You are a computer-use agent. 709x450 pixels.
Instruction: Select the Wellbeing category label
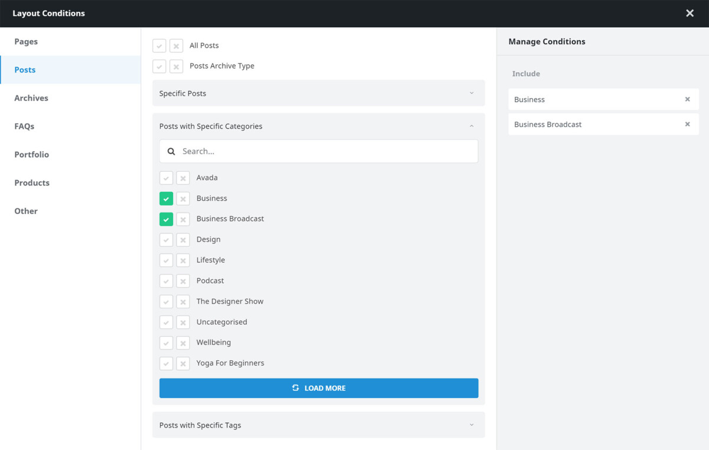[x=213, y=343]
